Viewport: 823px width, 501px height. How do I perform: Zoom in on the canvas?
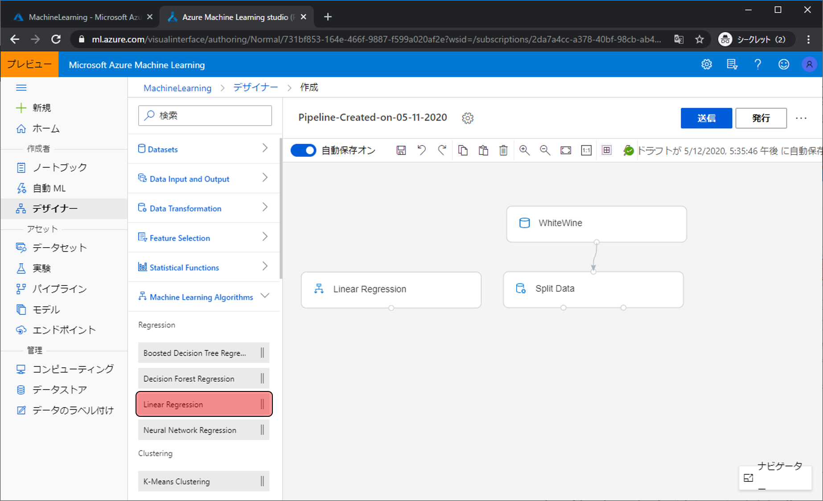[524, 151]
